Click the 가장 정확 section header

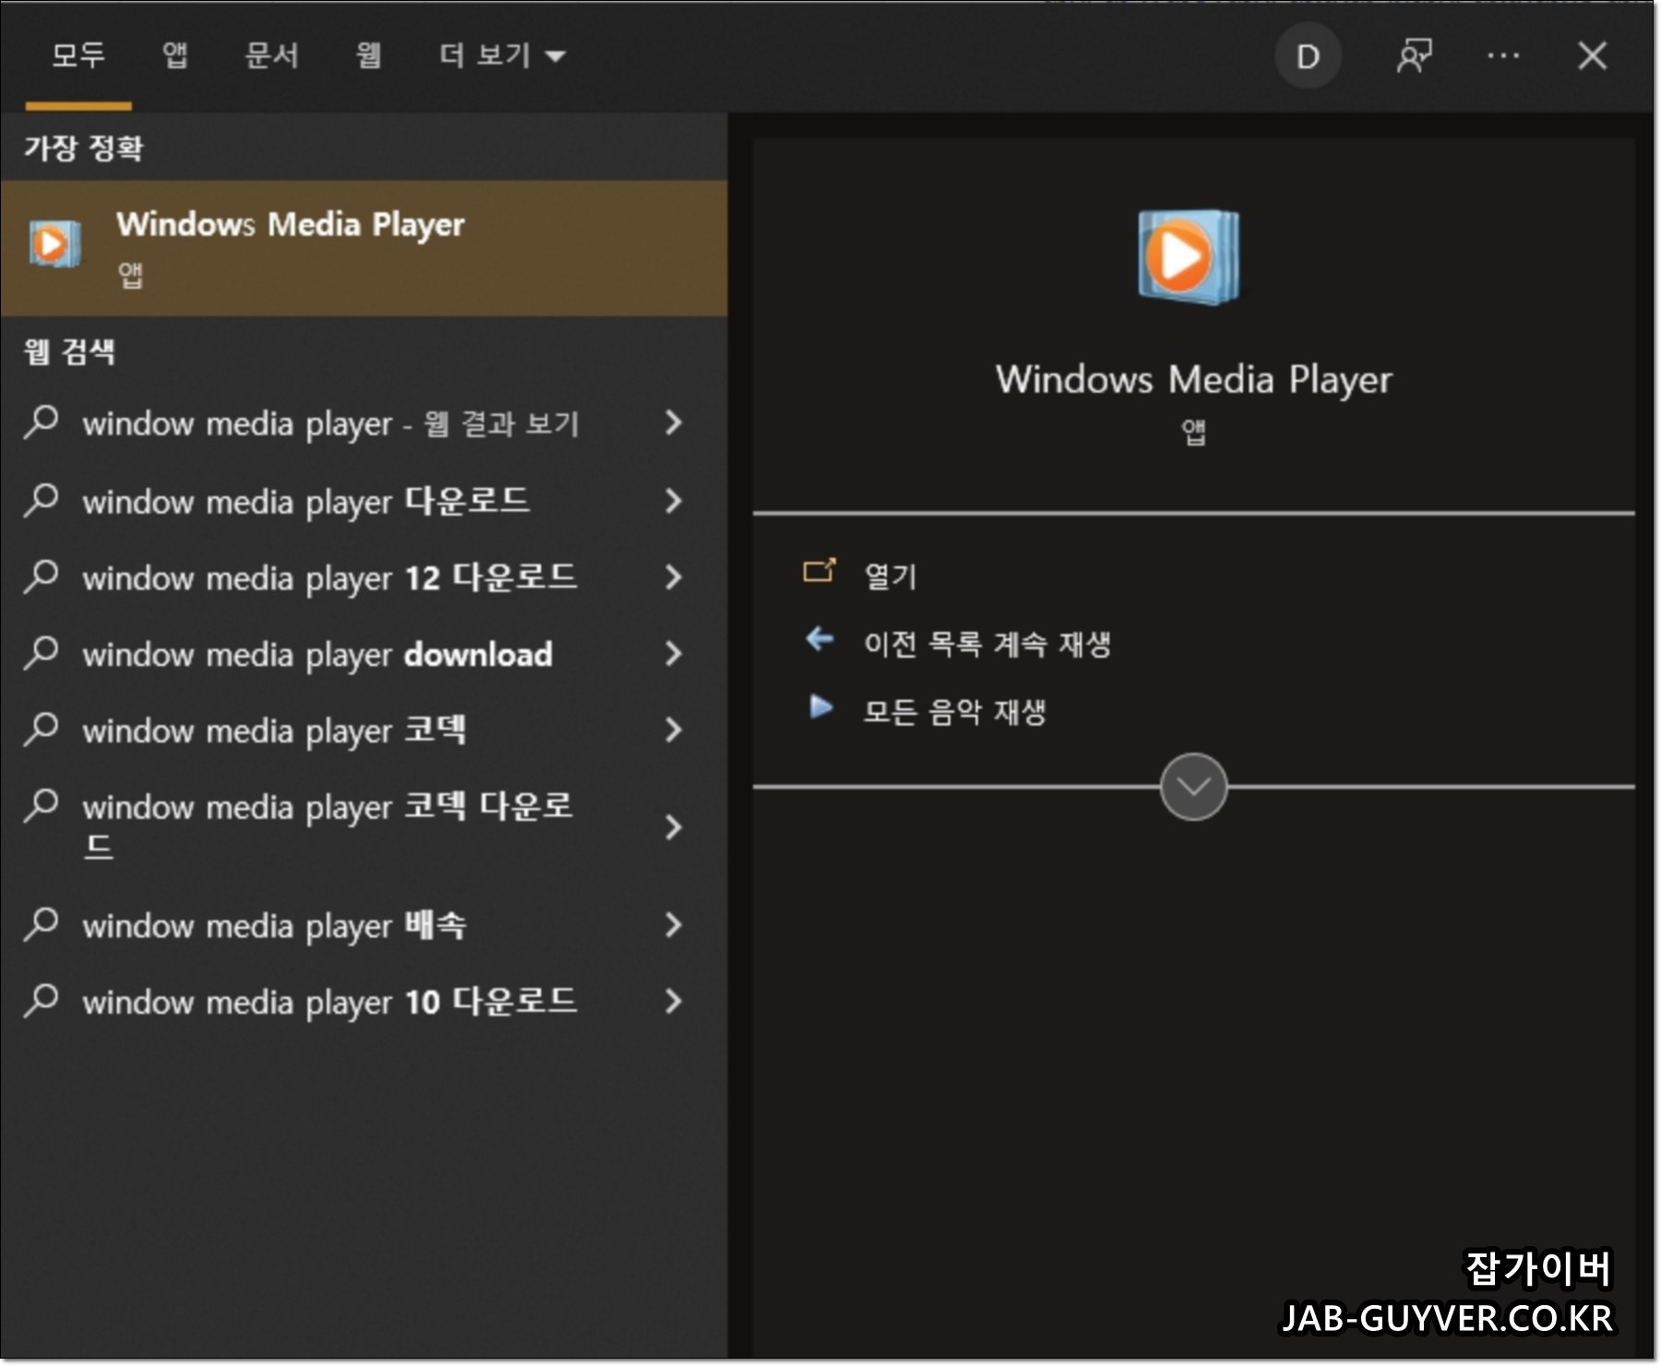coord(84,148)
